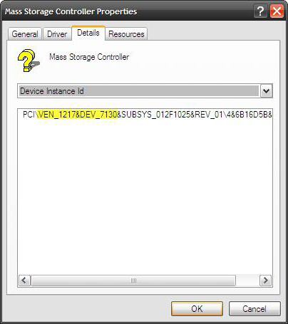The image size is (288, 324).
Task: Click the right arrow of horizontal scrollbar
Action: pos(265,281)
